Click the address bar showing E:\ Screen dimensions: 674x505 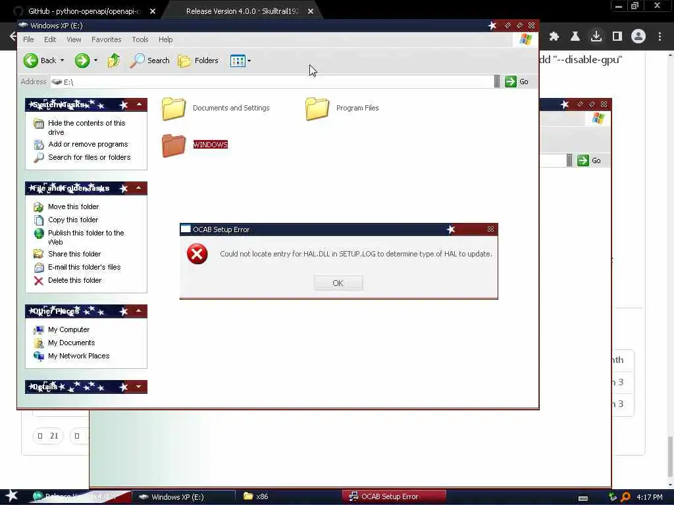(272, 82)
